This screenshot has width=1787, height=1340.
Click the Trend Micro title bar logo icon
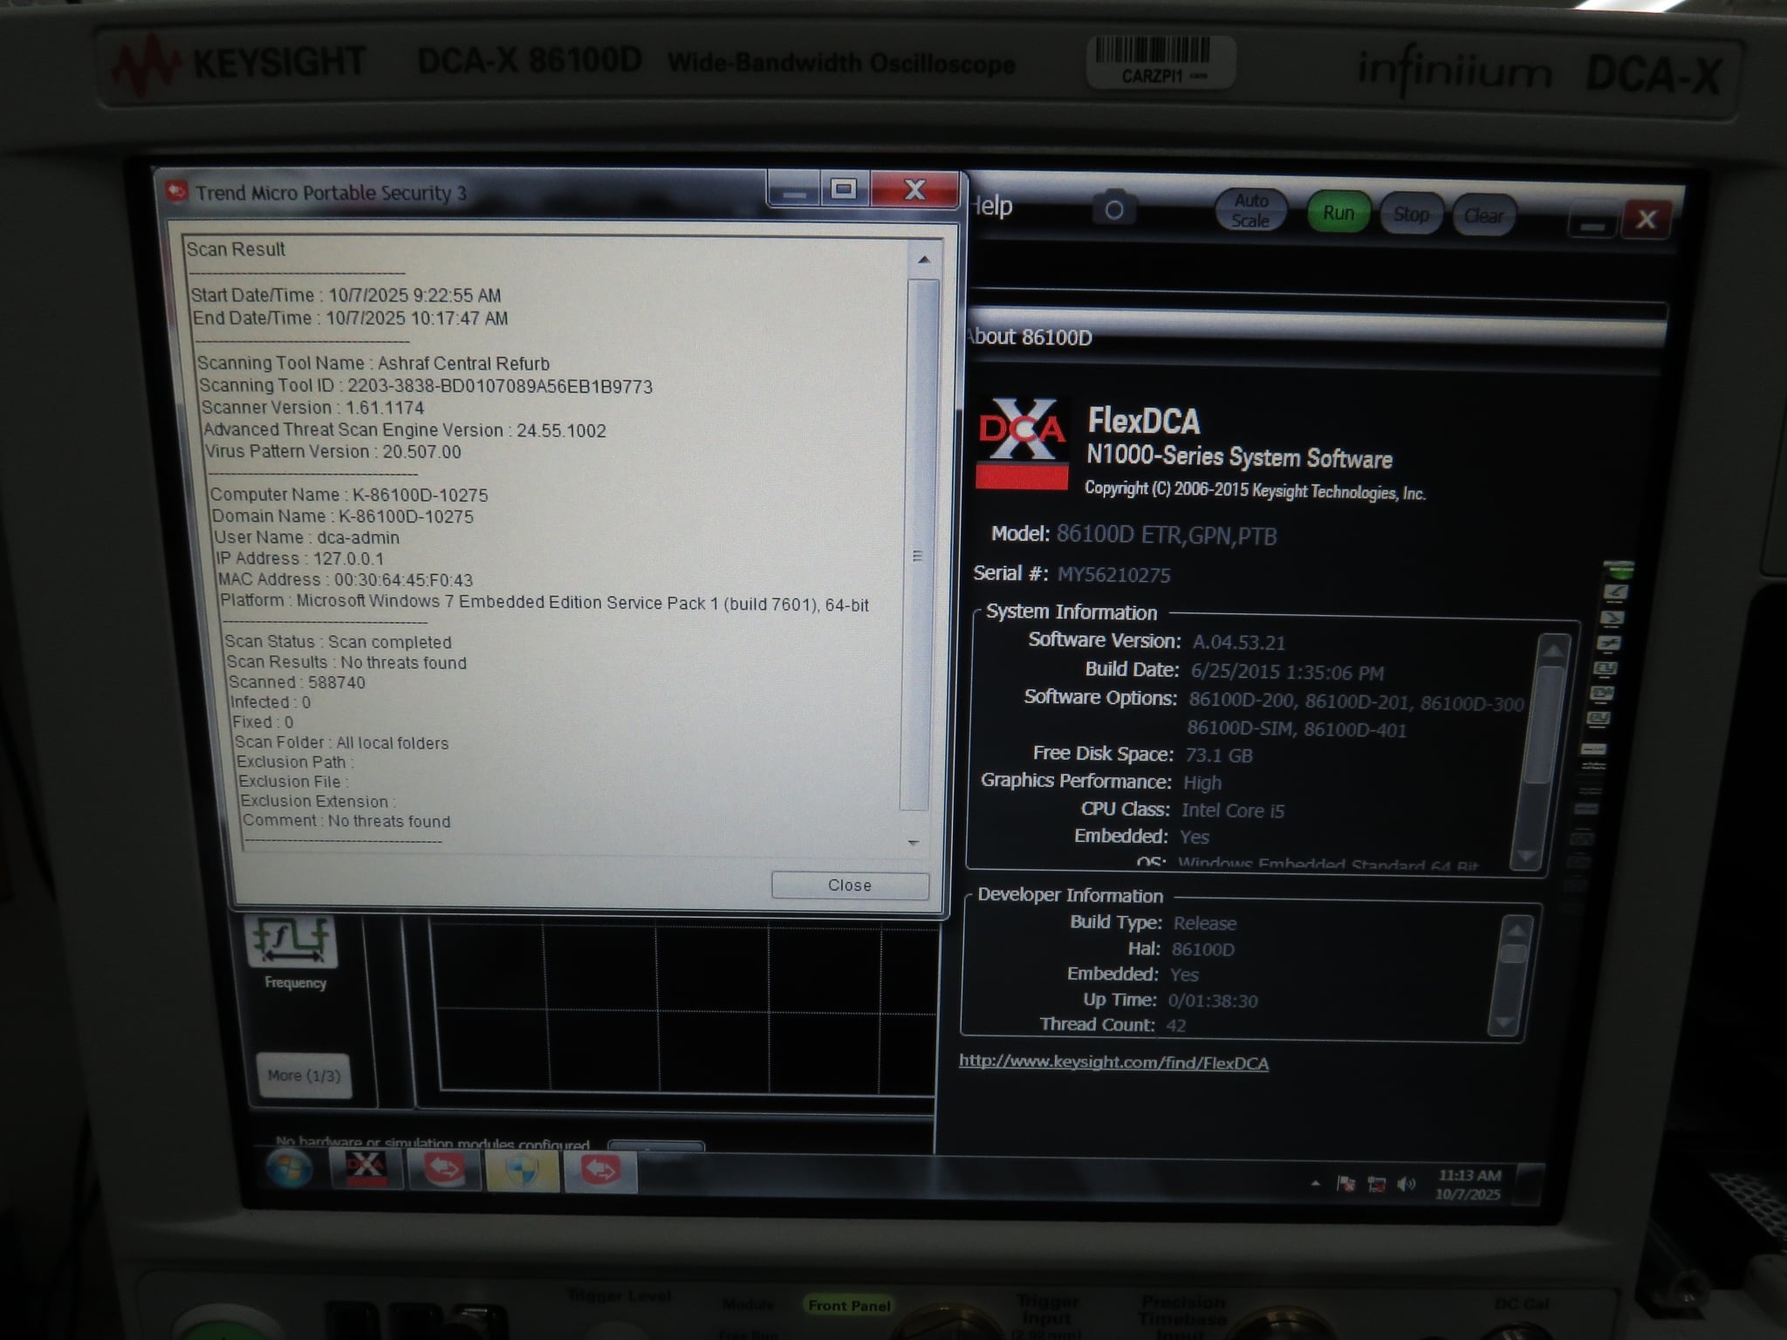point(176,191)
